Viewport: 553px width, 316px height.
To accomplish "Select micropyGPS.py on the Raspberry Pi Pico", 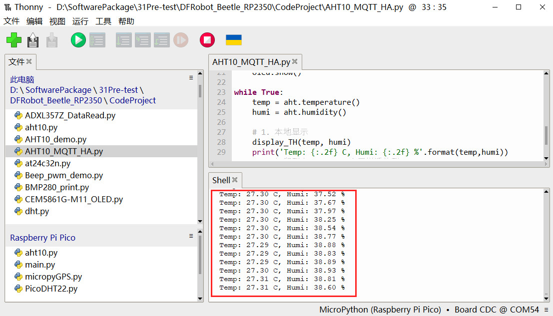I will [101, 277].
